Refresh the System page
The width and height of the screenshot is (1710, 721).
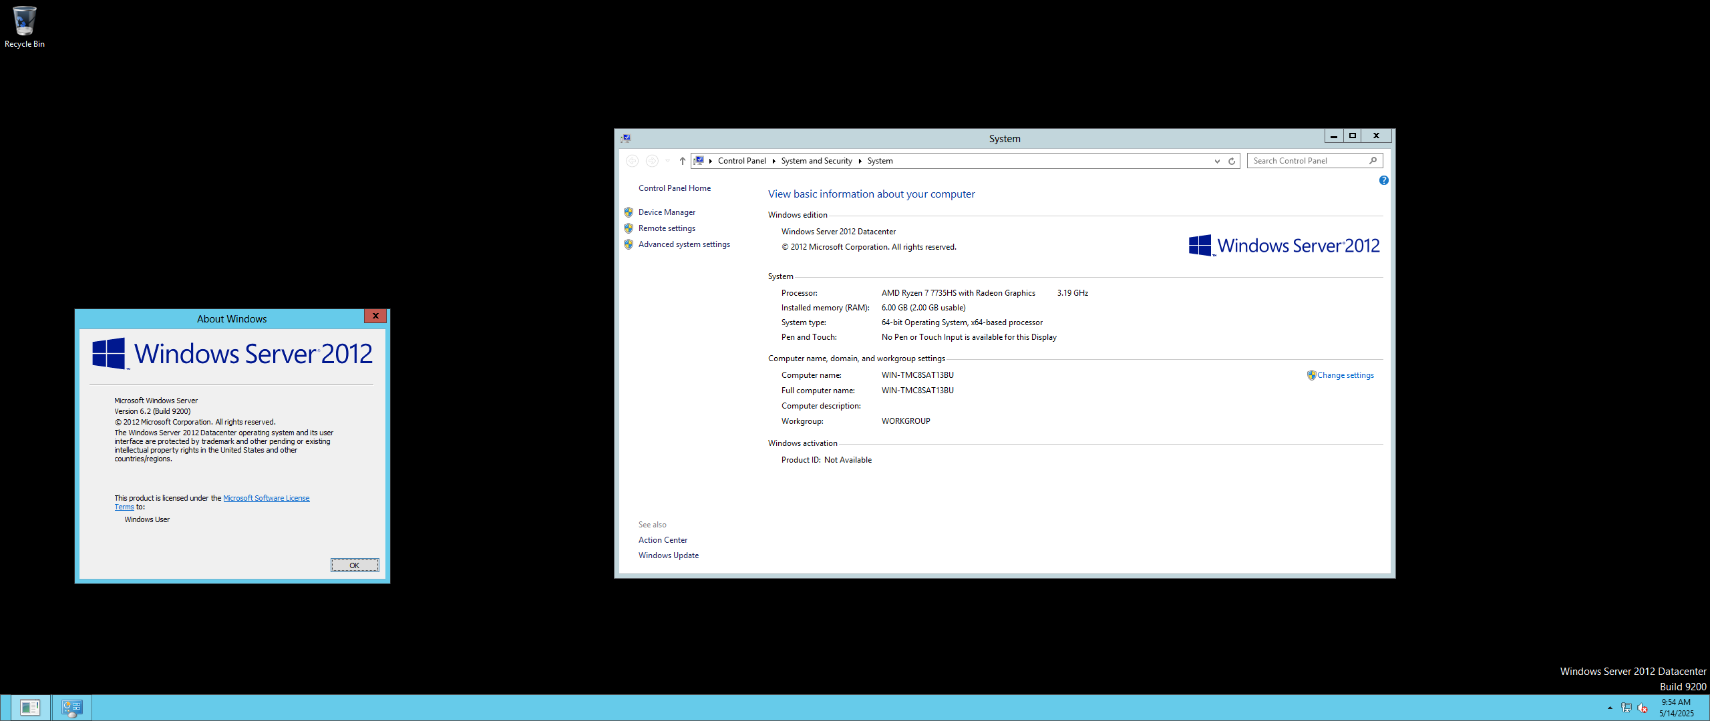pyautogui.click(x=1232, y=161)
